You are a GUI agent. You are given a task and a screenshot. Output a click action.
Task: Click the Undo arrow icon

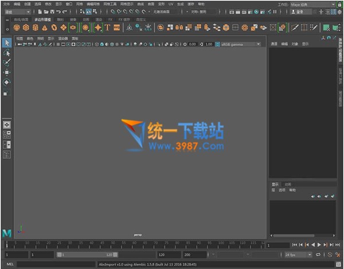[58, 11]
